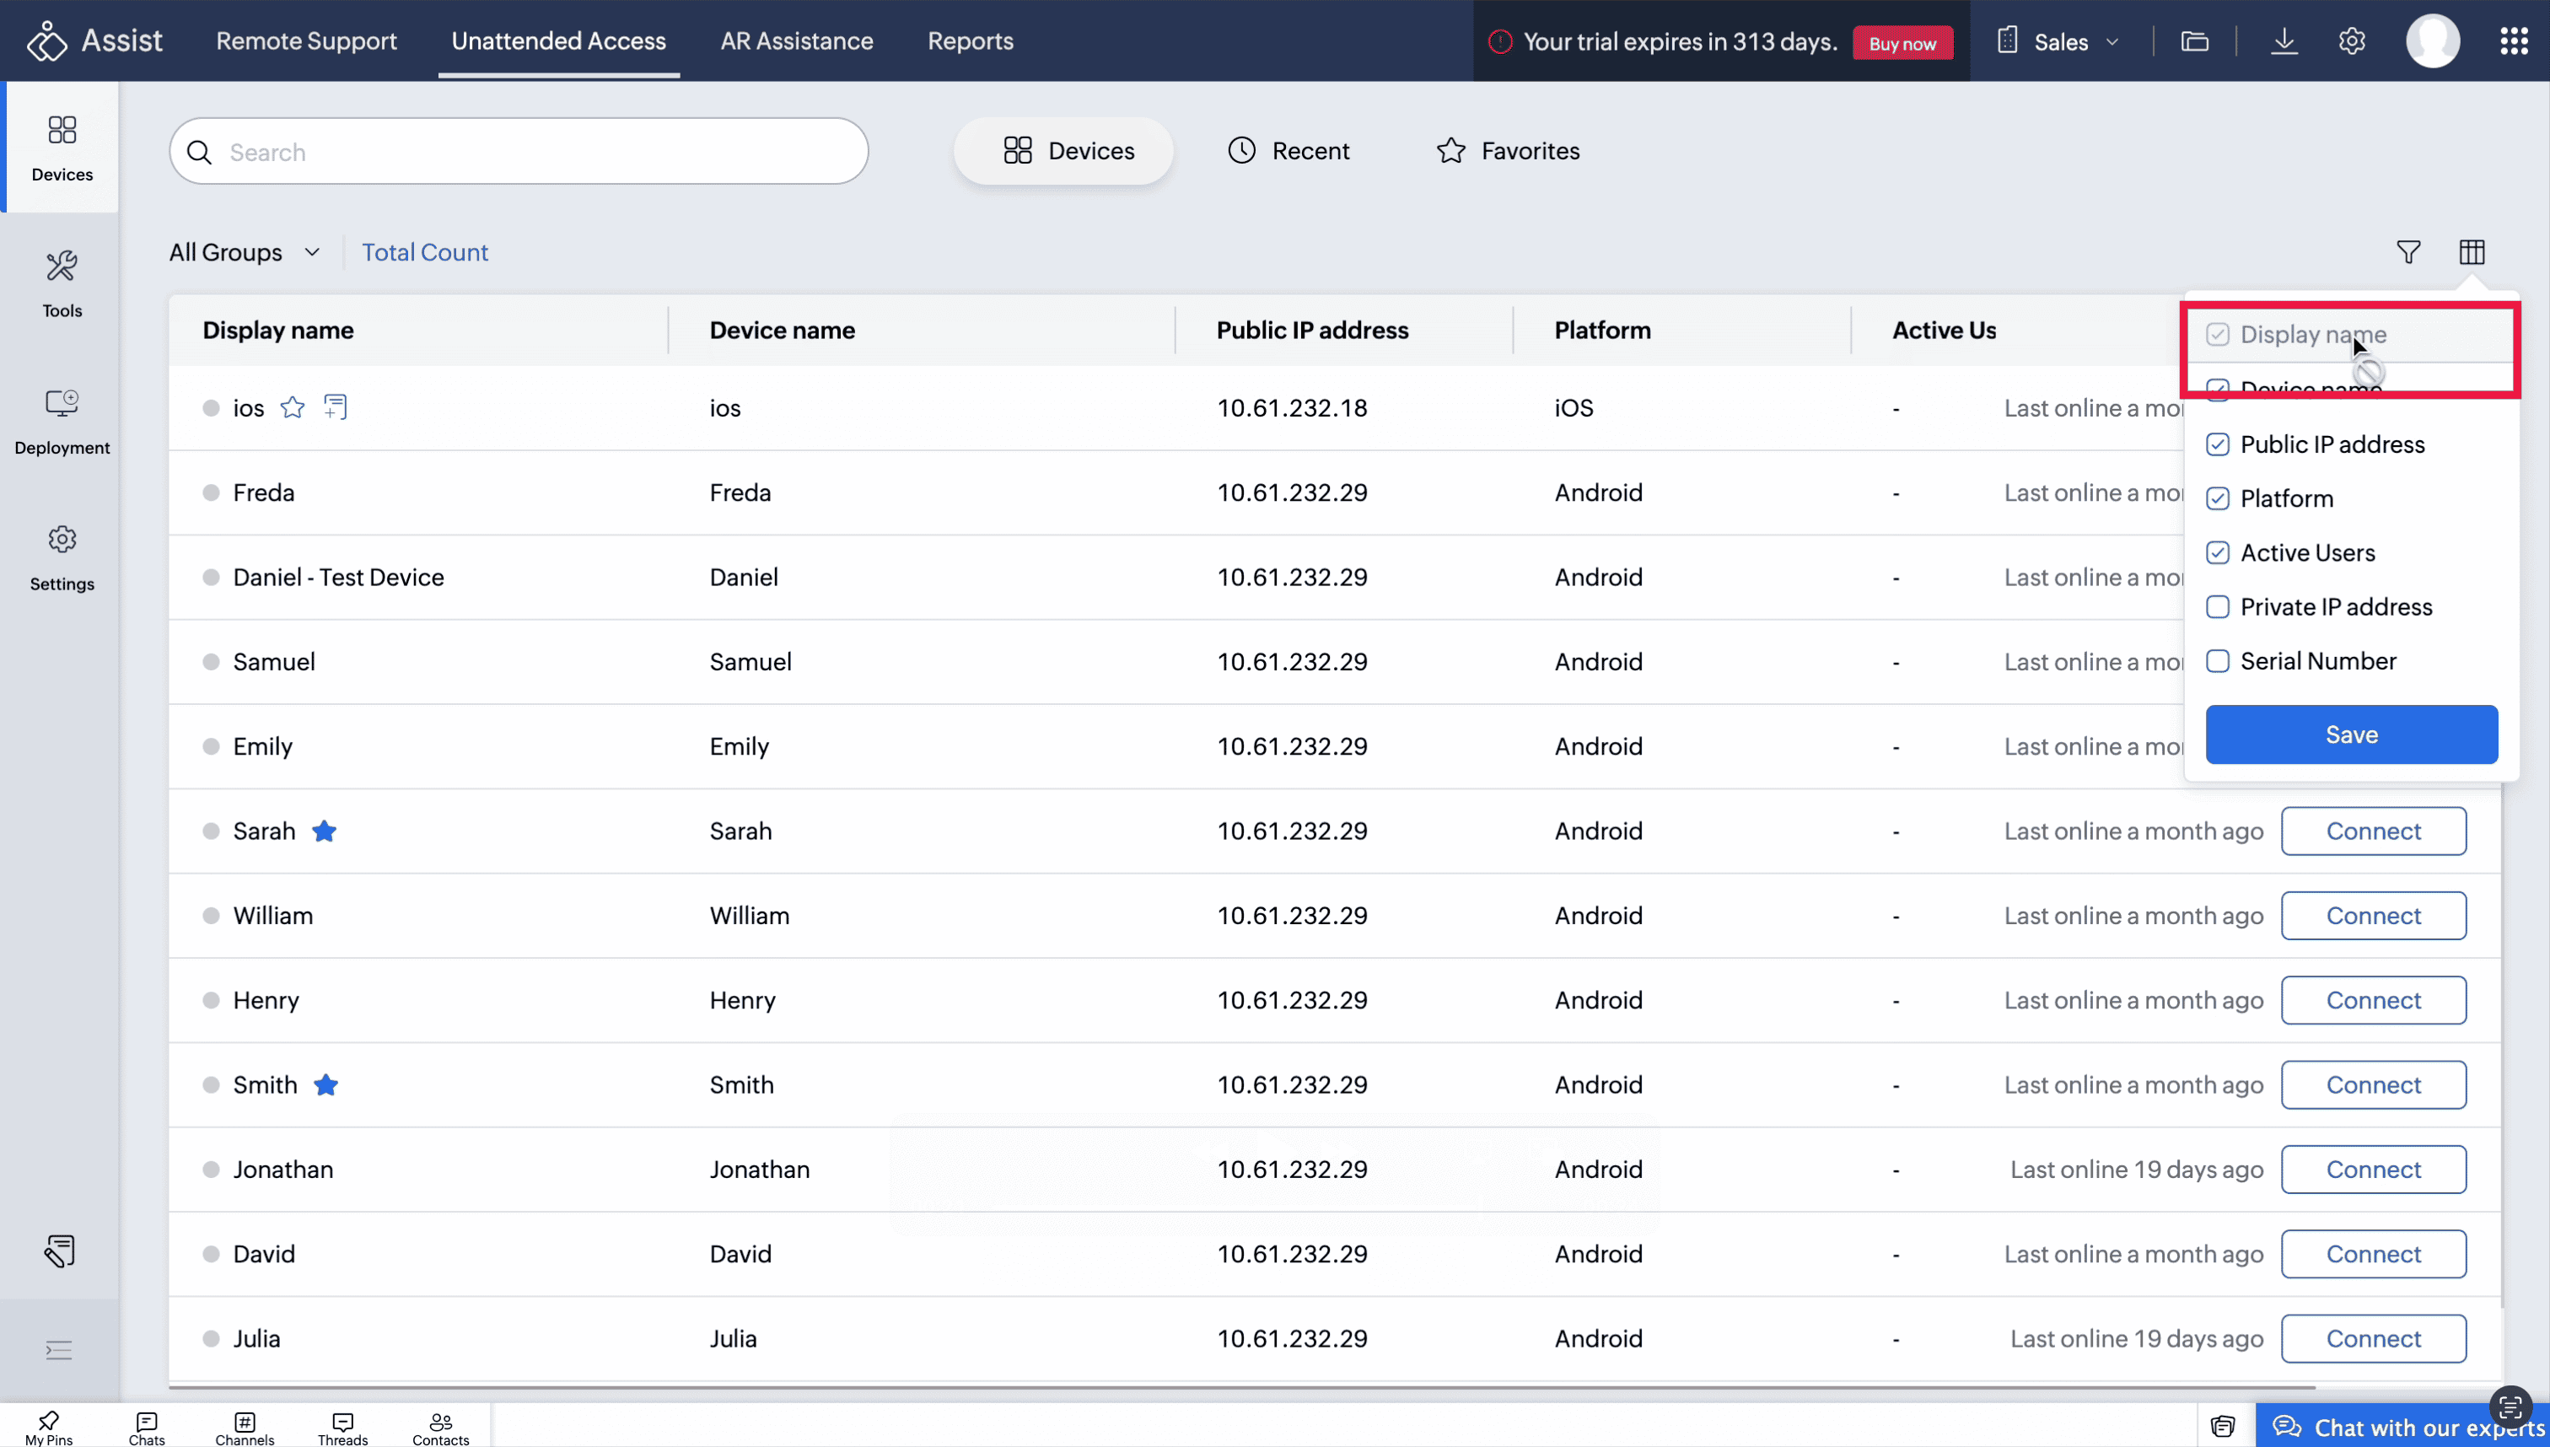Open the Sales department dropdown
This screenshot has width=2550, height=1447.
2059,42
